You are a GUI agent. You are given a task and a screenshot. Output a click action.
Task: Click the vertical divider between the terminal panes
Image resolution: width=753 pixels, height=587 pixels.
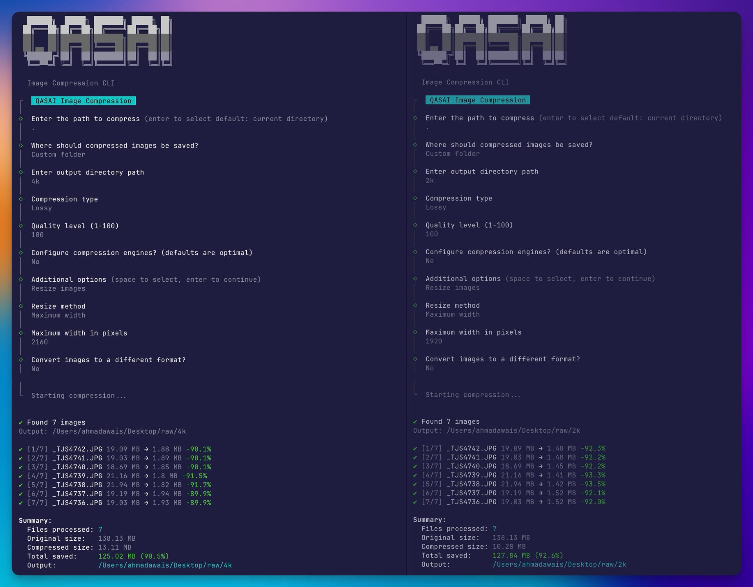[x=407, y=293]
